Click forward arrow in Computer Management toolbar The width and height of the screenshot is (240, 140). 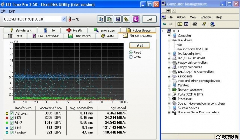point(171,24)
